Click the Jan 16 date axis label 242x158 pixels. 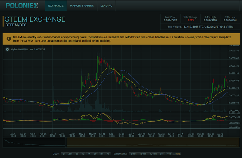[x=220, y=135]
